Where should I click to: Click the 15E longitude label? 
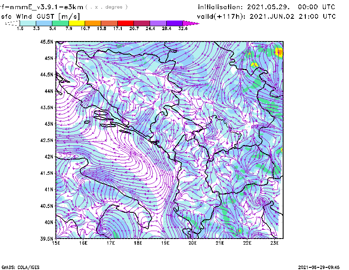coord(56,243)
